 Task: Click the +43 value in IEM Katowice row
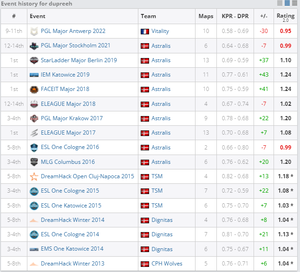[x=264, y=75]
